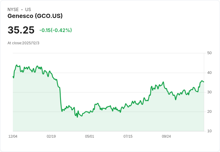Click the Genesco (GCO.US) stock title
The height and width of the screenshot is (152, 220).
point(35,16)
